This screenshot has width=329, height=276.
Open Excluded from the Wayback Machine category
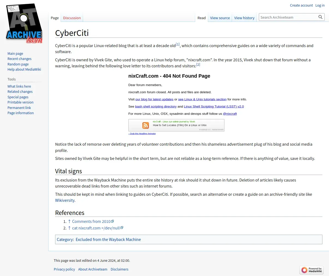pos(108,240)
